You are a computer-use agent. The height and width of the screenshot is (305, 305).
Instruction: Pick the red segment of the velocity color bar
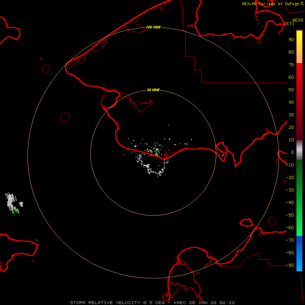point(299,102)
